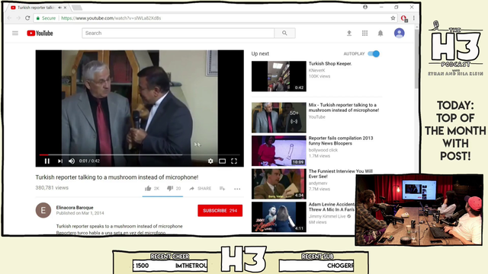The height and width of the screenshot is (274, 488).
Task: Click the video player frame
Action: [140, 108]
